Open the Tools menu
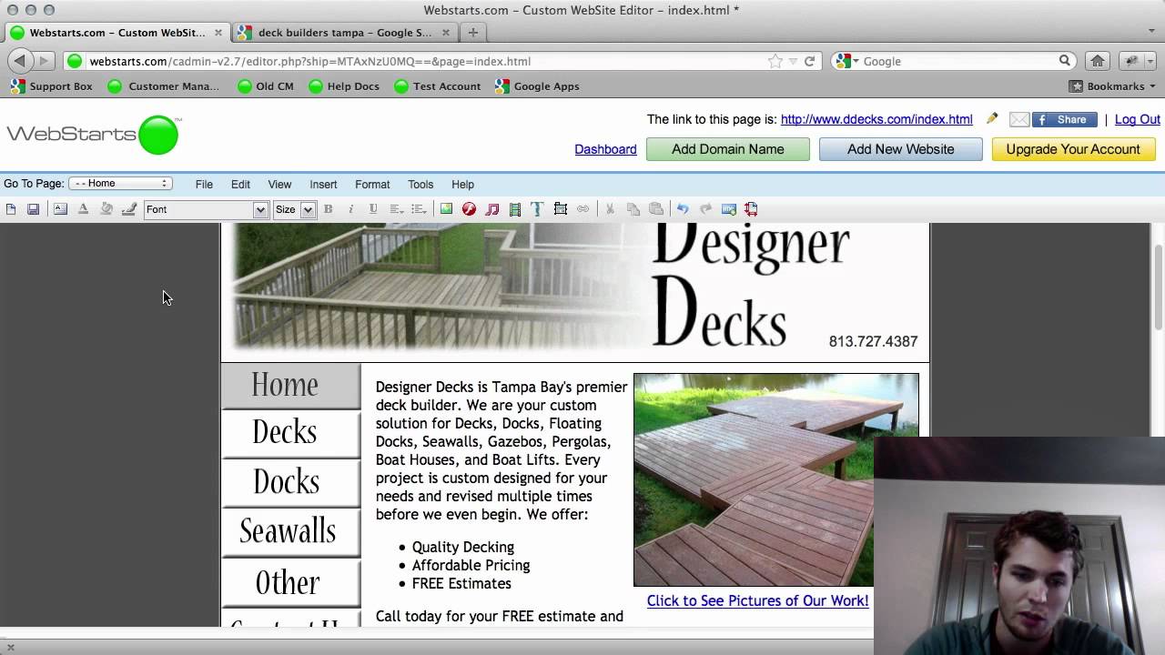Screen dimensions: 1165x655 420,184
